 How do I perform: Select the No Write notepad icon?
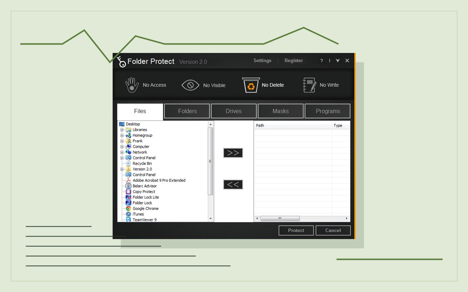tap(309, 85)
